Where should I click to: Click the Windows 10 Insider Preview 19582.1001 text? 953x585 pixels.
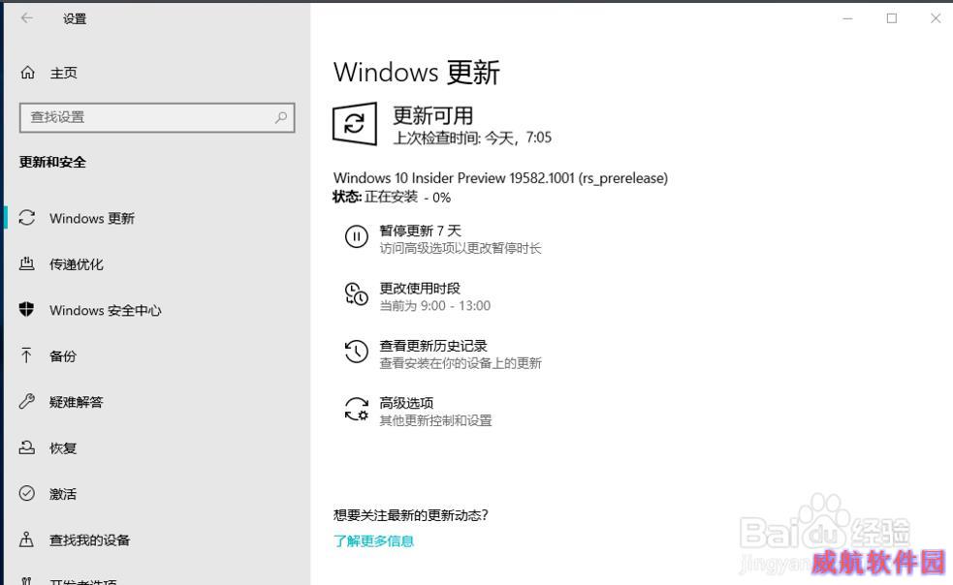(x=501, y=178)
